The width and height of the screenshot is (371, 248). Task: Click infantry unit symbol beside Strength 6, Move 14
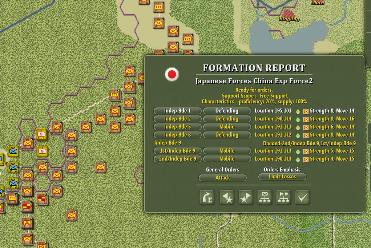tap(306, 127)
